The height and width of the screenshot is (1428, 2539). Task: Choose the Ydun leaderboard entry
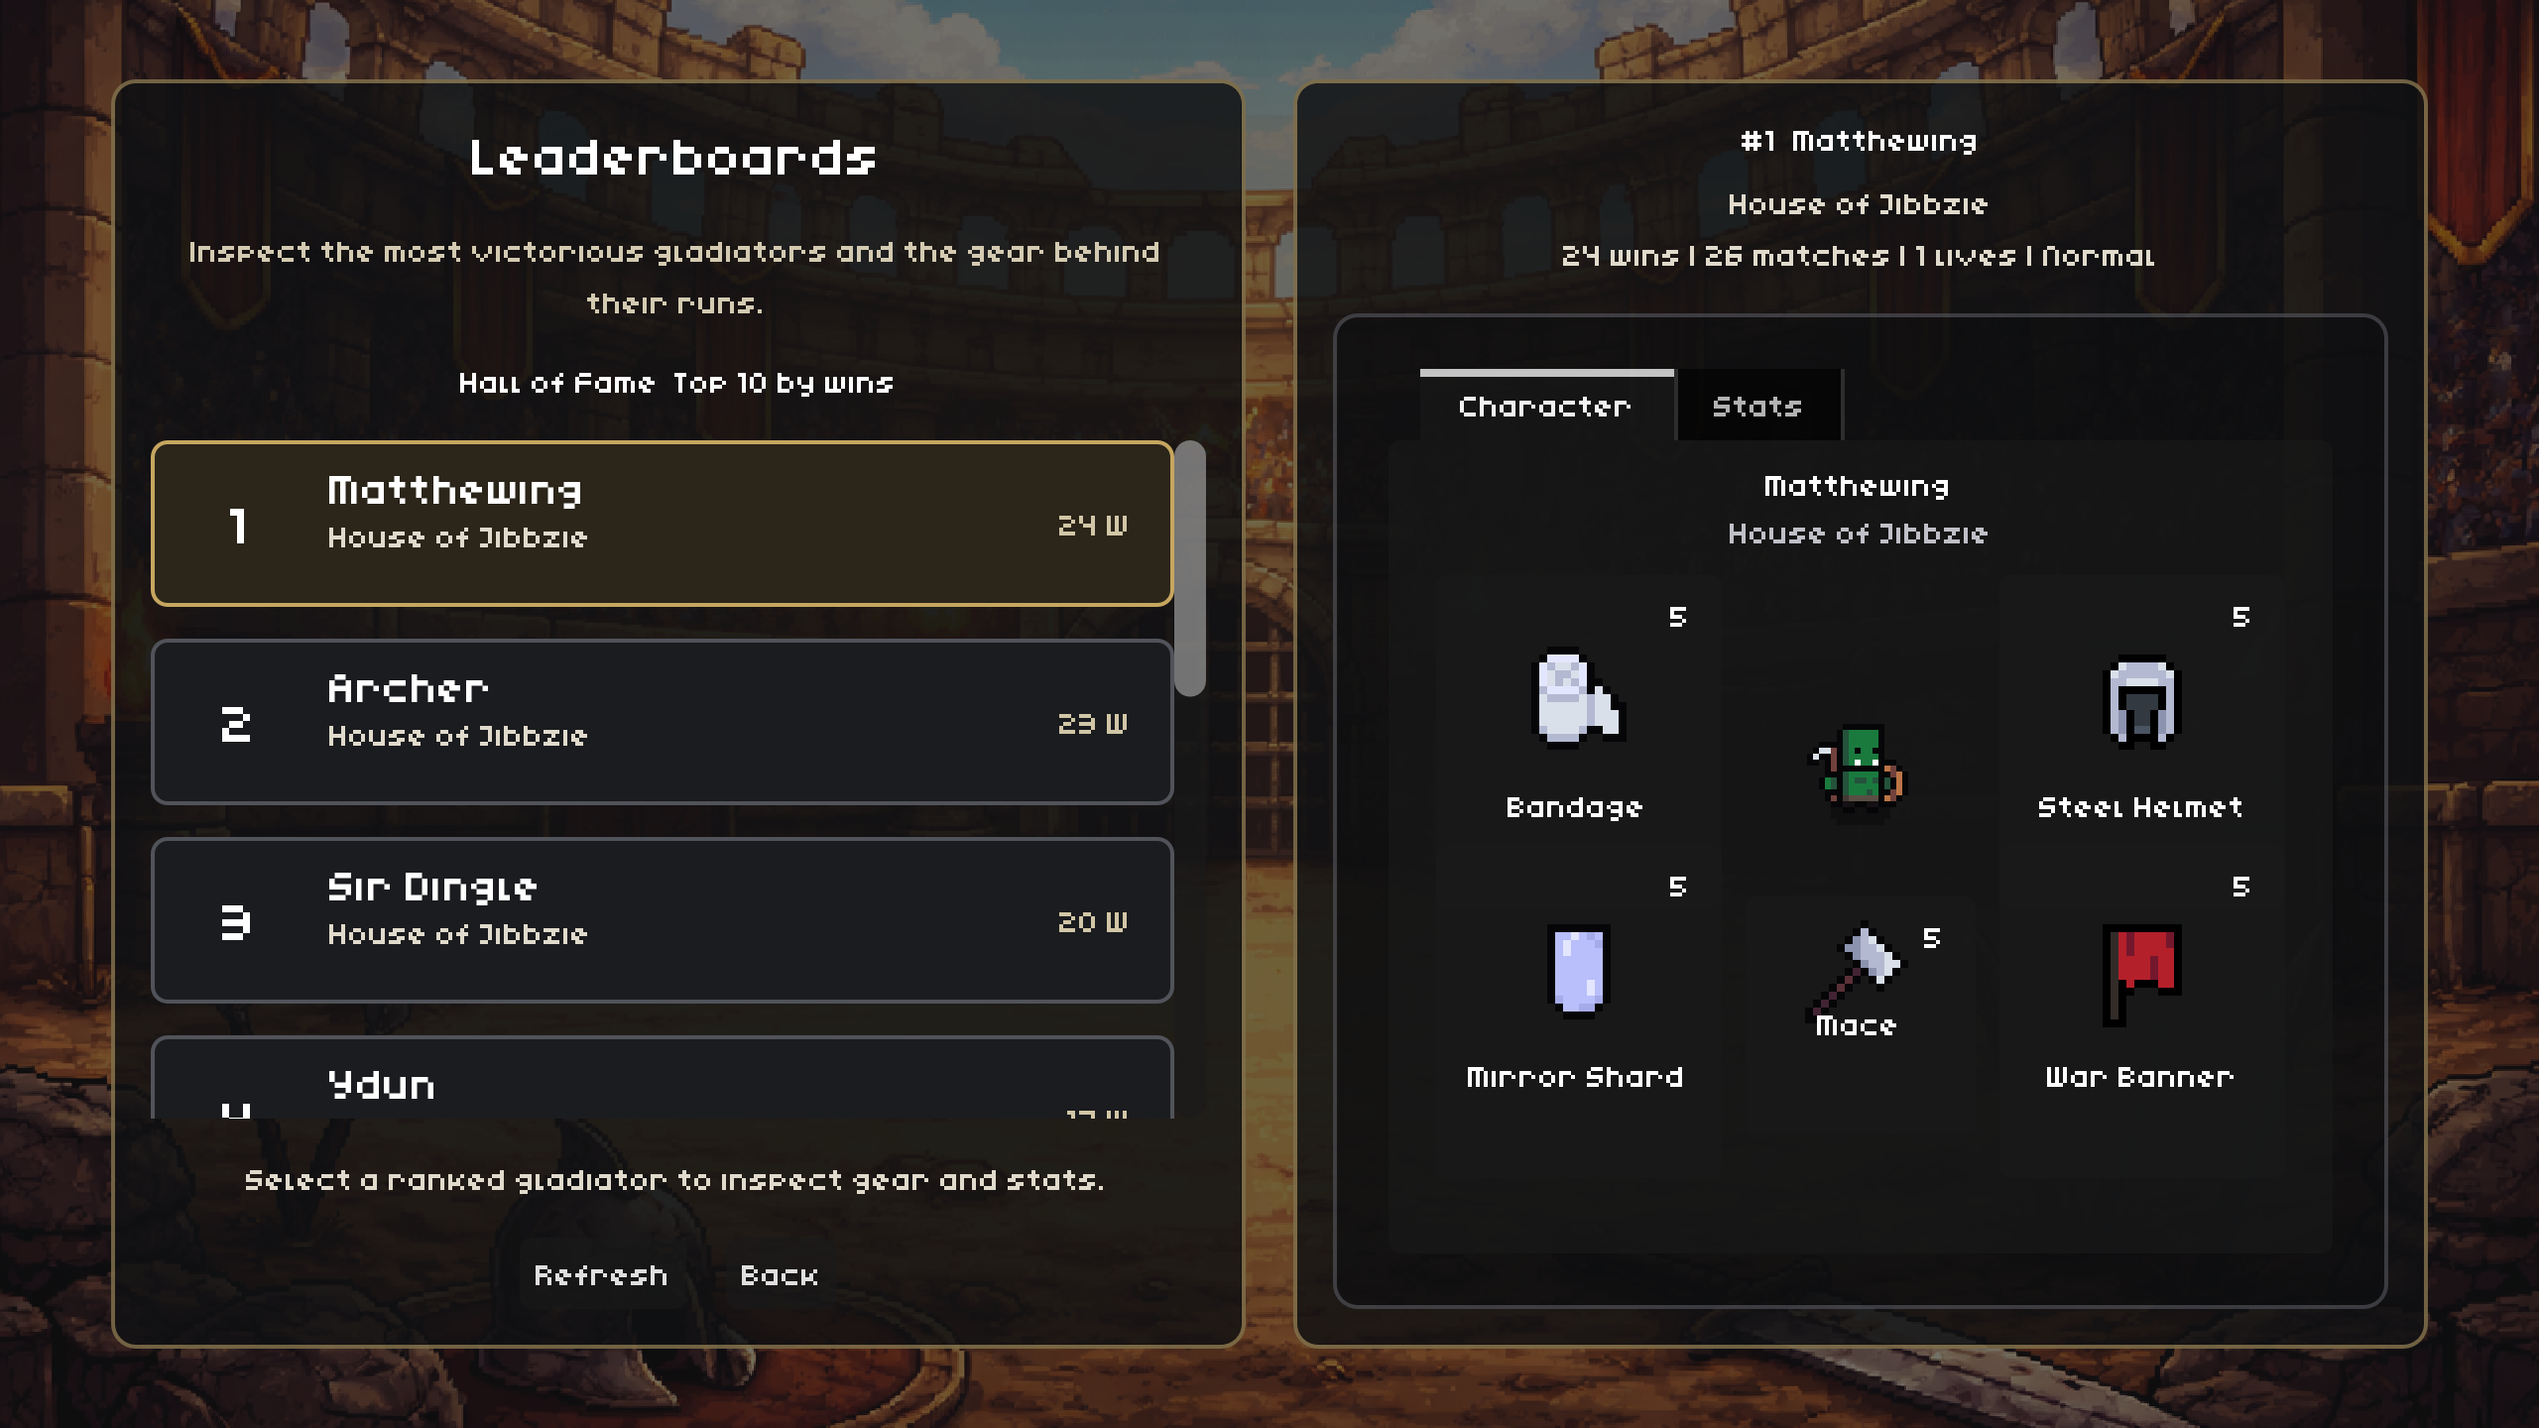pos(663,1083)
